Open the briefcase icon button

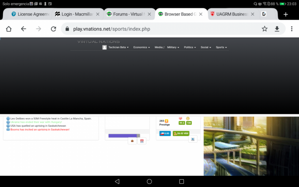[132, 141]
